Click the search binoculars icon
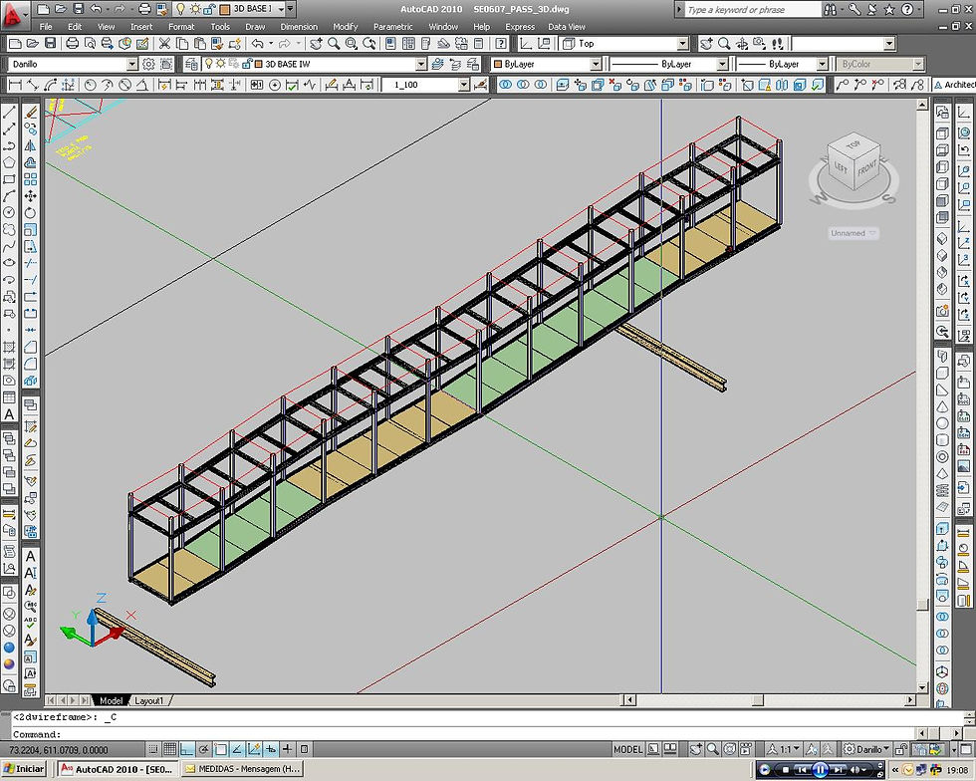The image size is (976, 781). pyautogui.click(x=831, y=9)
